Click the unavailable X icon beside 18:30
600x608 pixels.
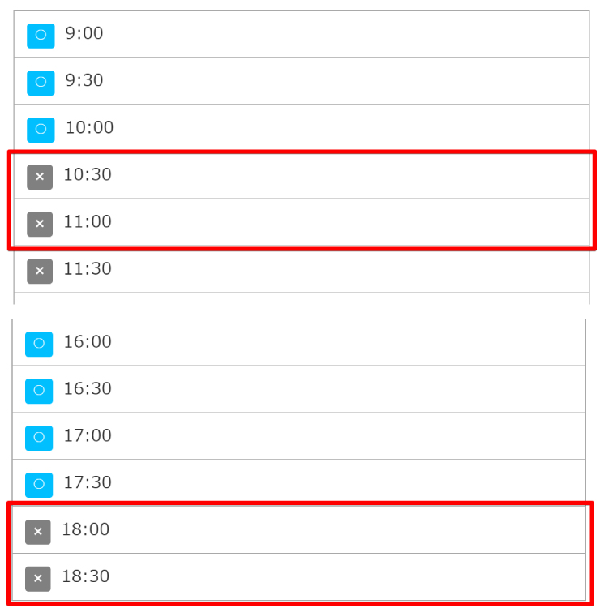(38, 579)
